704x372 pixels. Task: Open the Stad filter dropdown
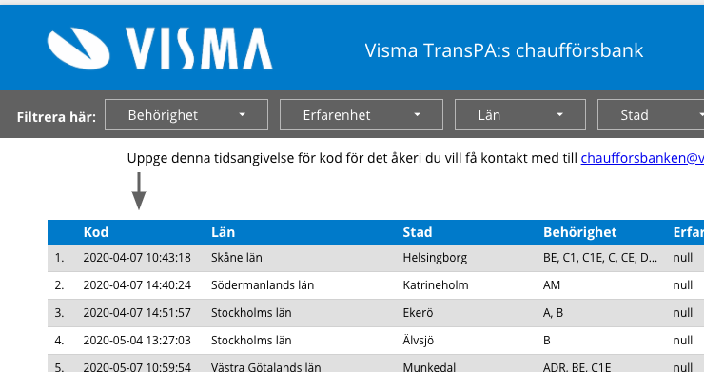(651, 114)
